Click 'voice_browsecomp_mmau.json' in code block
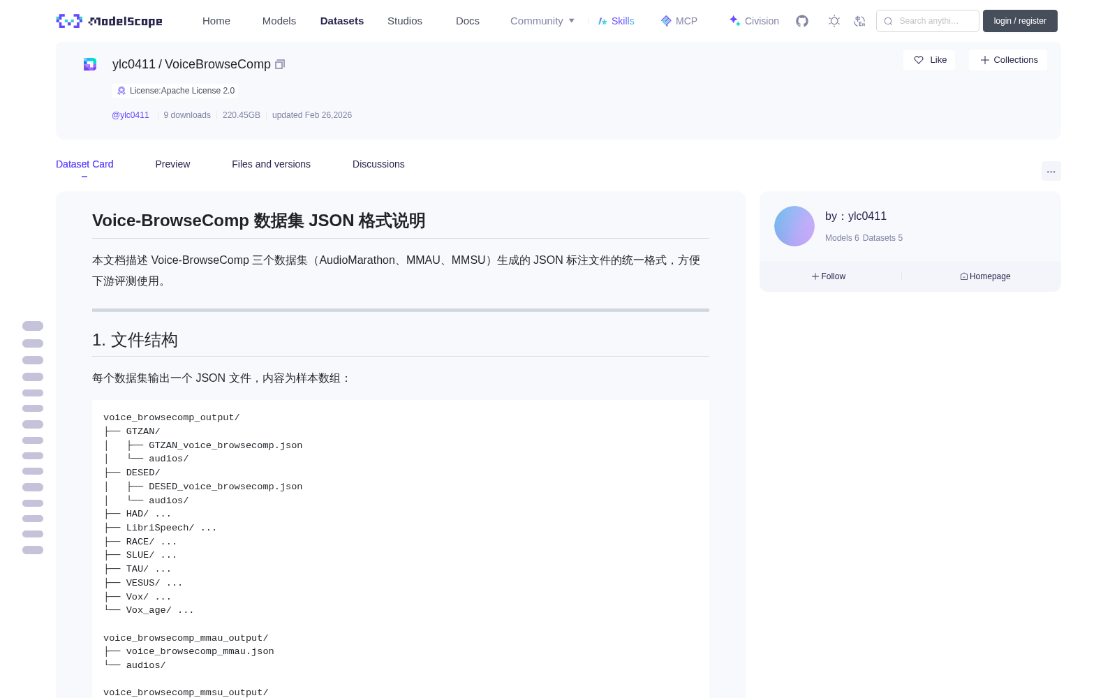The image size is (1117, 698). 200,651
